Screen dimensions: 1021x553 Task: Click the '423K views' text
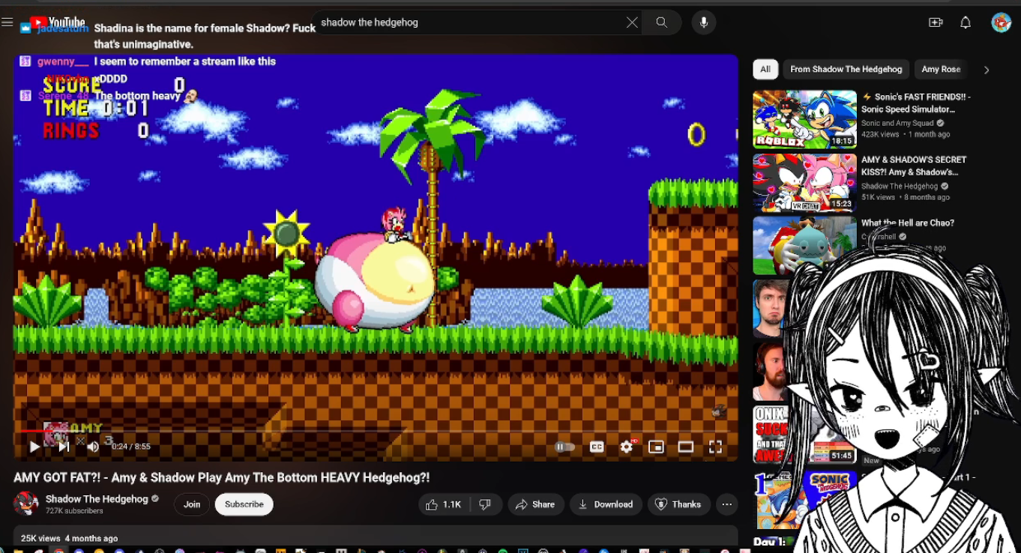pyautogui.click(x=880, y=135)
